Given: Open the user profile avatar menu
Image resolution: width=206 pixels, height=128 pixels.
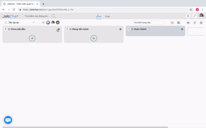Looking at the screenshot, I should 201,16.
